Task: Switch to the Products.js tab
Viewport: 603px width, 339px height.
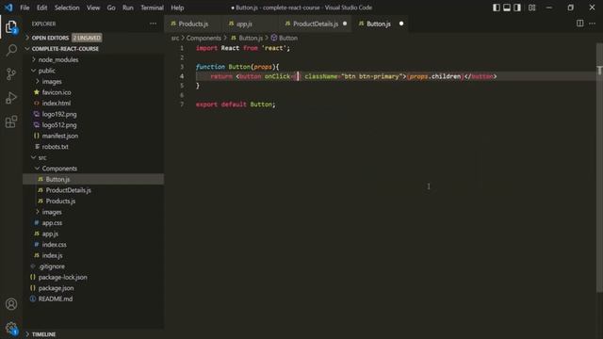Action: [x=192, y=24]
